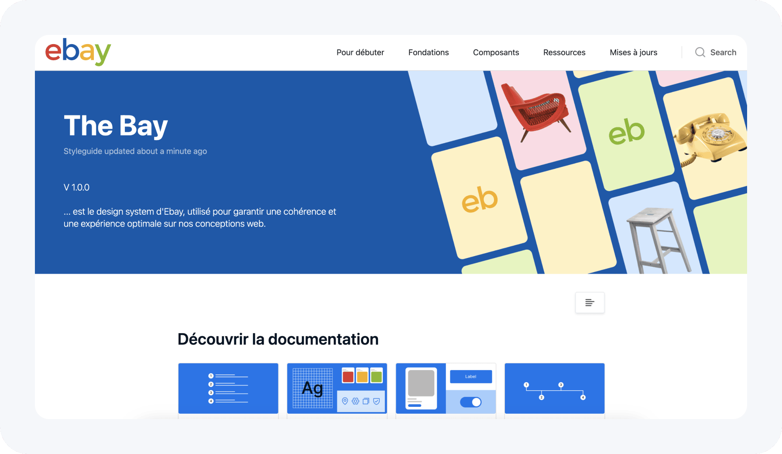Click the 'Styleguide updated about a minute ago' text
Viewport: 782px width, 454px height.
tap(135, 151)
